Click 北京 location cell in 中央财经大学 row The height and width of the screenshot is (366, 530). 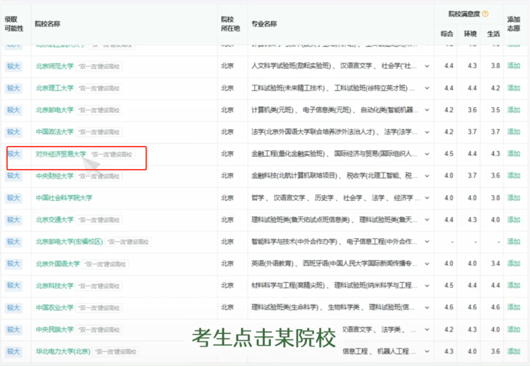tap(227, 176)
